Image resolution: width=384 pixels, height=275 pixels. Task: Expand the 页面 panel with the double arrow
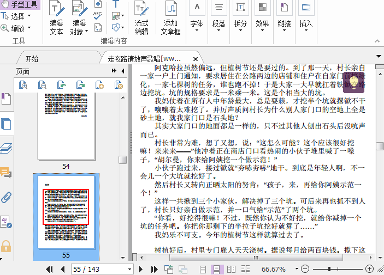point(114,71)
